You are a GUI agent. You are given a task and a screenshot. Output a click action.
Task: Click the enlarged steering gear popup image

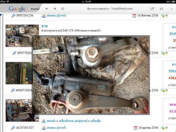point(91,75)
